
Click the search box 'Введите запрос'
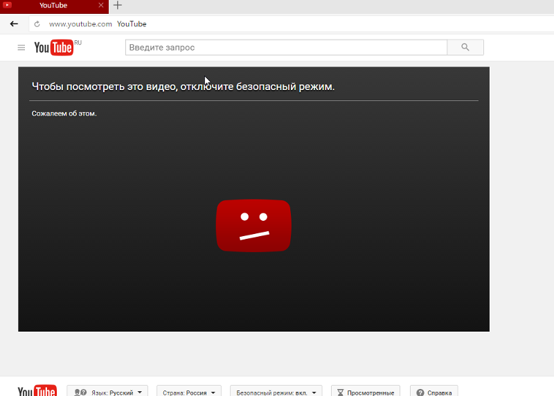pos(286,47)
